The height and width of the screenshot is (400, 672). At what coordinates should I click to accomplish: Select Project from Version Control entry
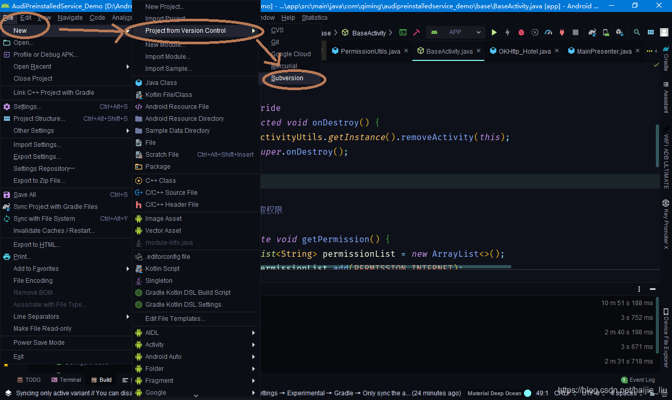pos(196,31)
